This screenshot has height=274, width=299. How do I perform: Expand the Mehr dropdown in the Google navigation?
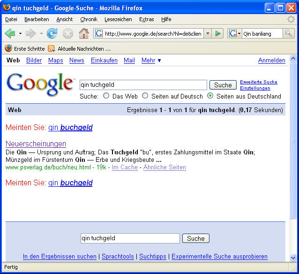click(151, 61)
